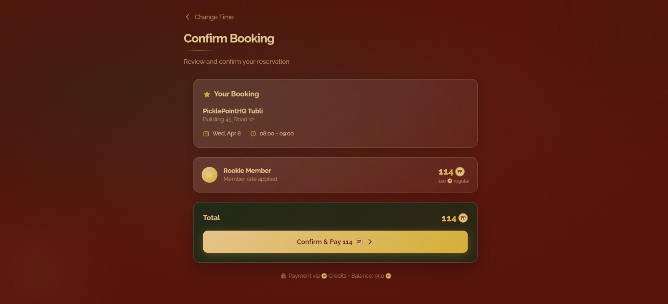Go back via the Change Time link

pyautogui.click(x=214, y=17)
